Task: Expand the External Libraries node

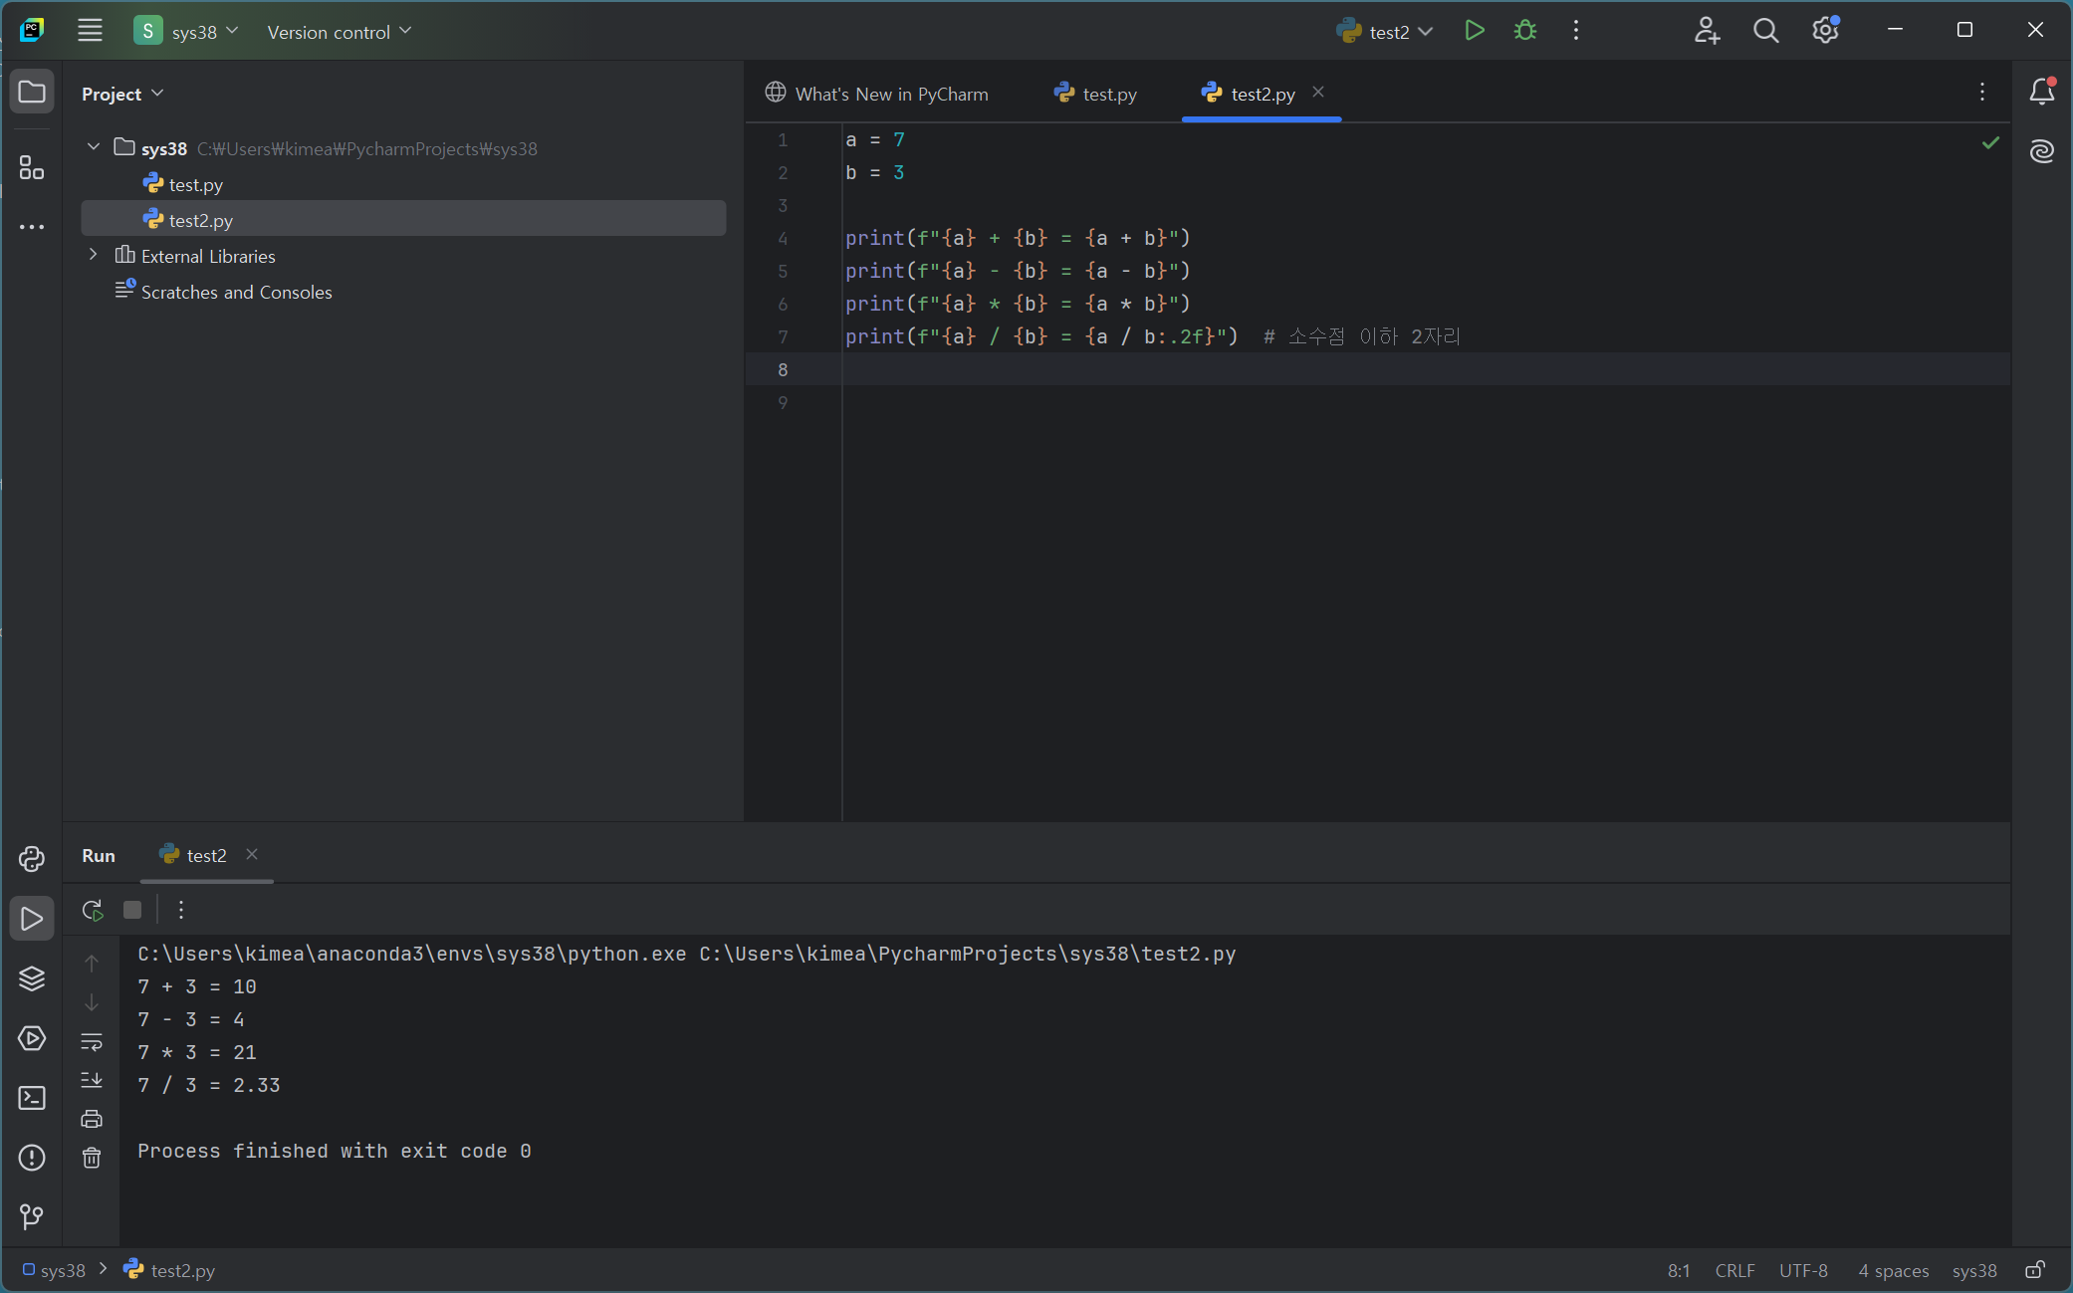Action: (94, 256)
